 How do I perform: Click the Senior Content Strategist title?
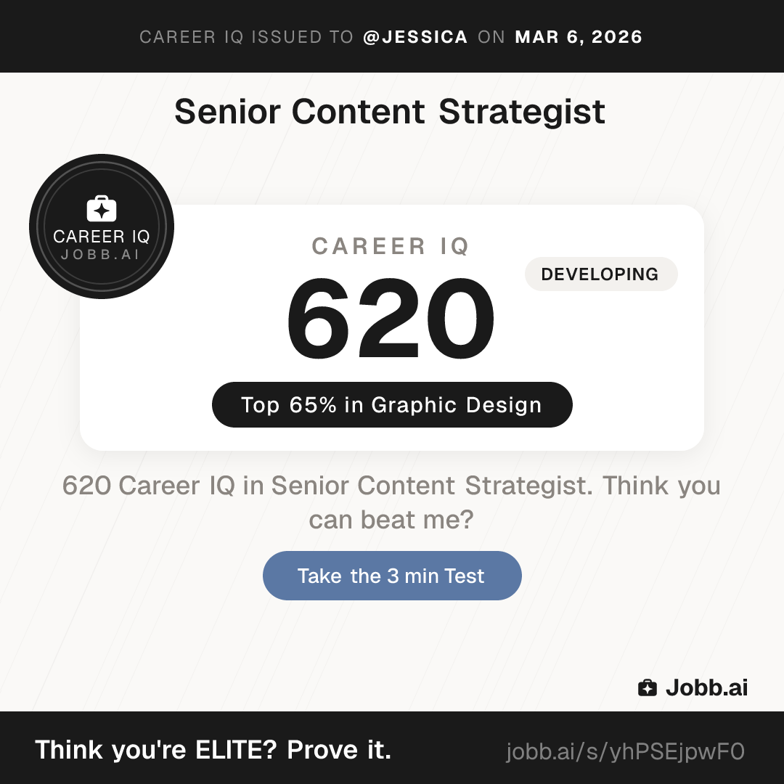coord(390,112)
